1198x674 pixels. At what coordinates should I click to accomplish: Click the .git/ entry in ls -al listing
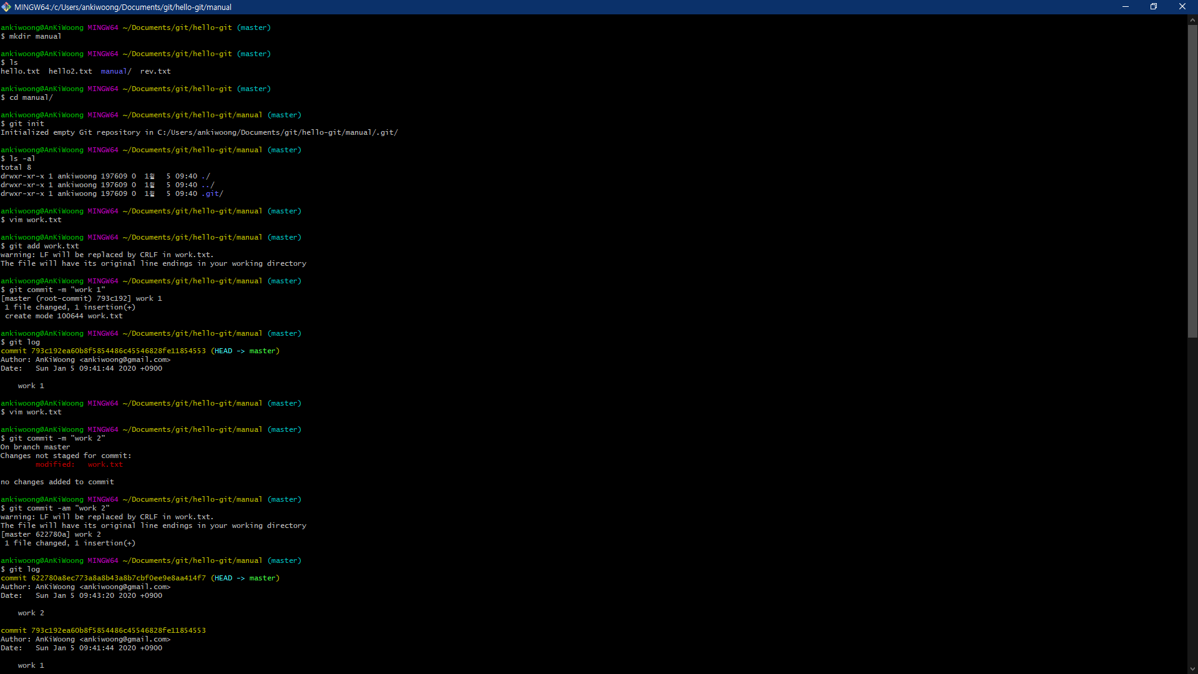point(212,193)
